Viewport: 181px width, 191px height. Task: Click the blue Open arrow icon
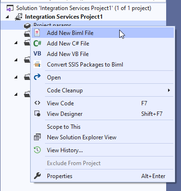[37, 77]
